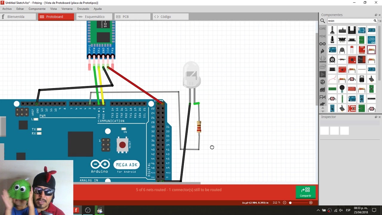Select the CORE parts bin
The image size is (382, 215).
323,29
